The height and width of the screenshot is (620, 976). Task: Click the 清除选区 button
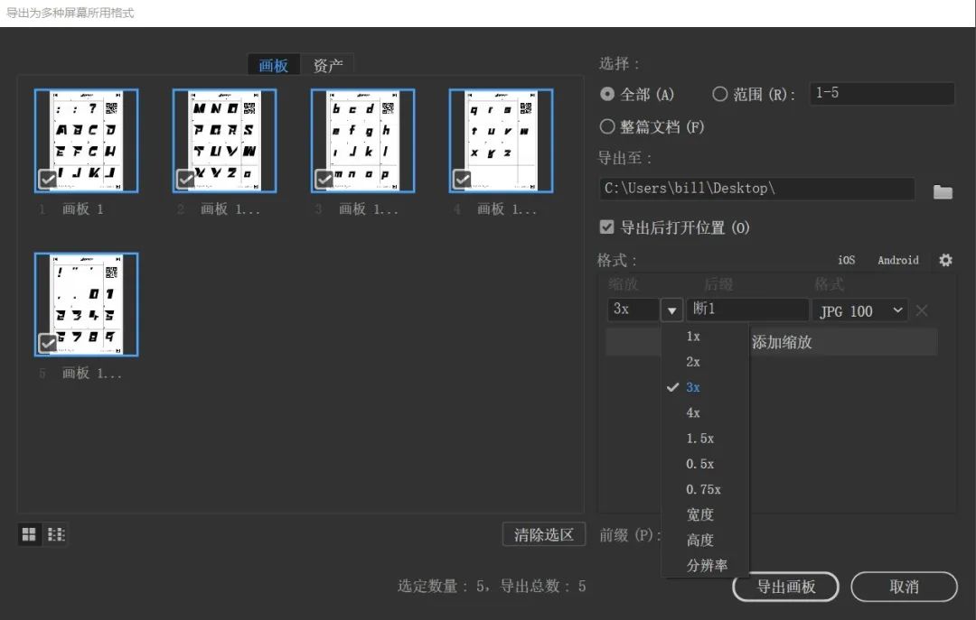(x=543, y=534)
